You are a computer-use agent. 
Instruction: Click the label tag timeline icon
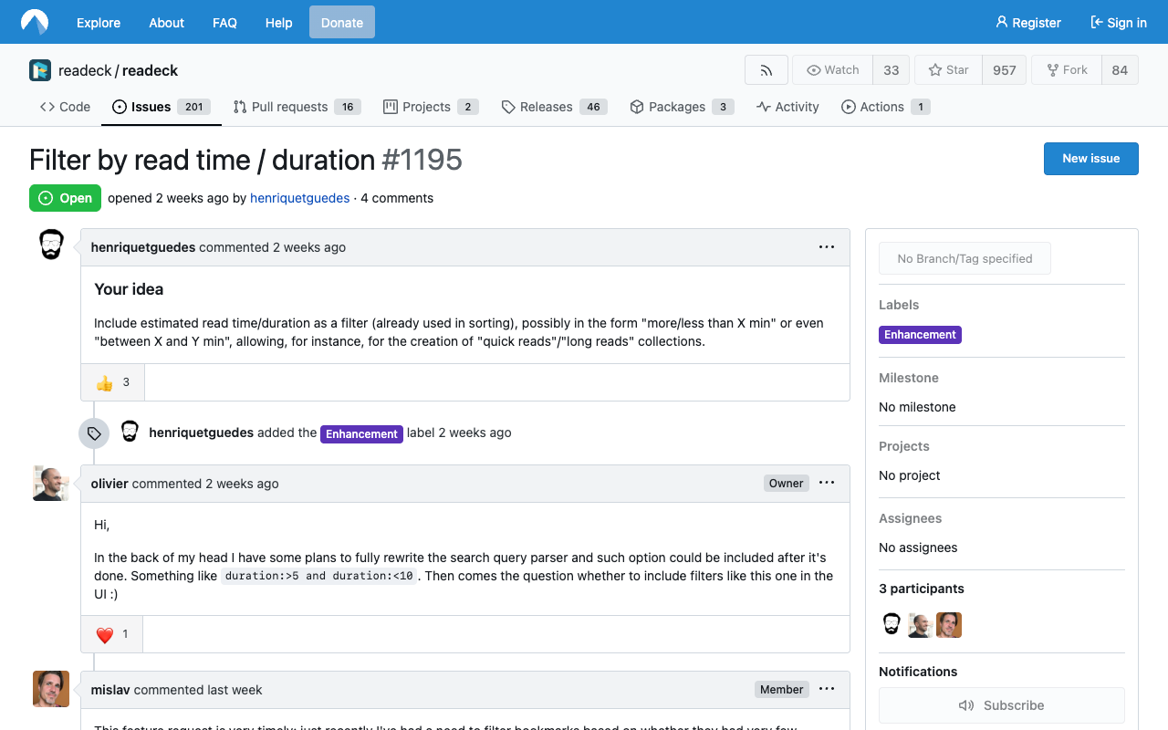click(94, 433)
